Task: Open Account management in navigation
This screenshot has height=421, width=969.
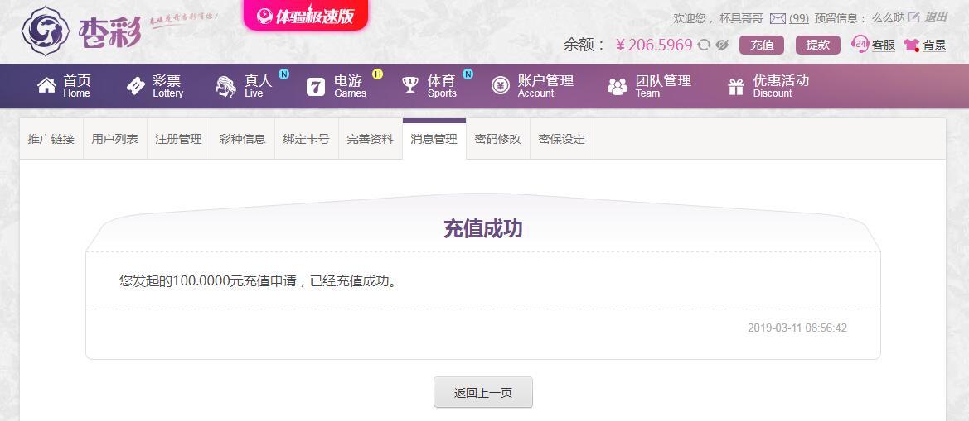Action: click(533, 86)
